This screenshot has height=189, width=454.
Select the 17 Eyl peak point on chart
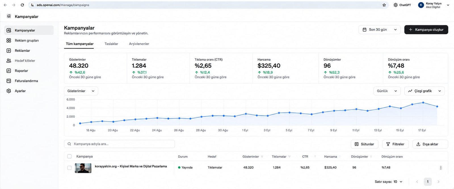(423, 103)
